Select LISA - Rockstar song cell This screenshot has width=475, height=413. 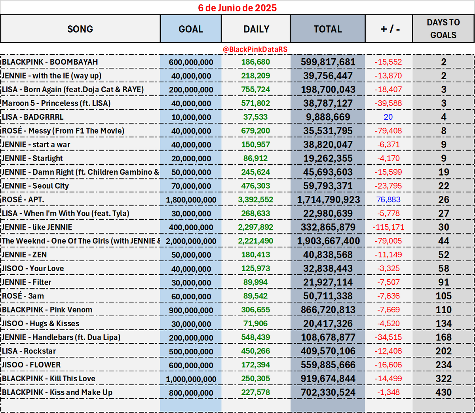[80, 351]
